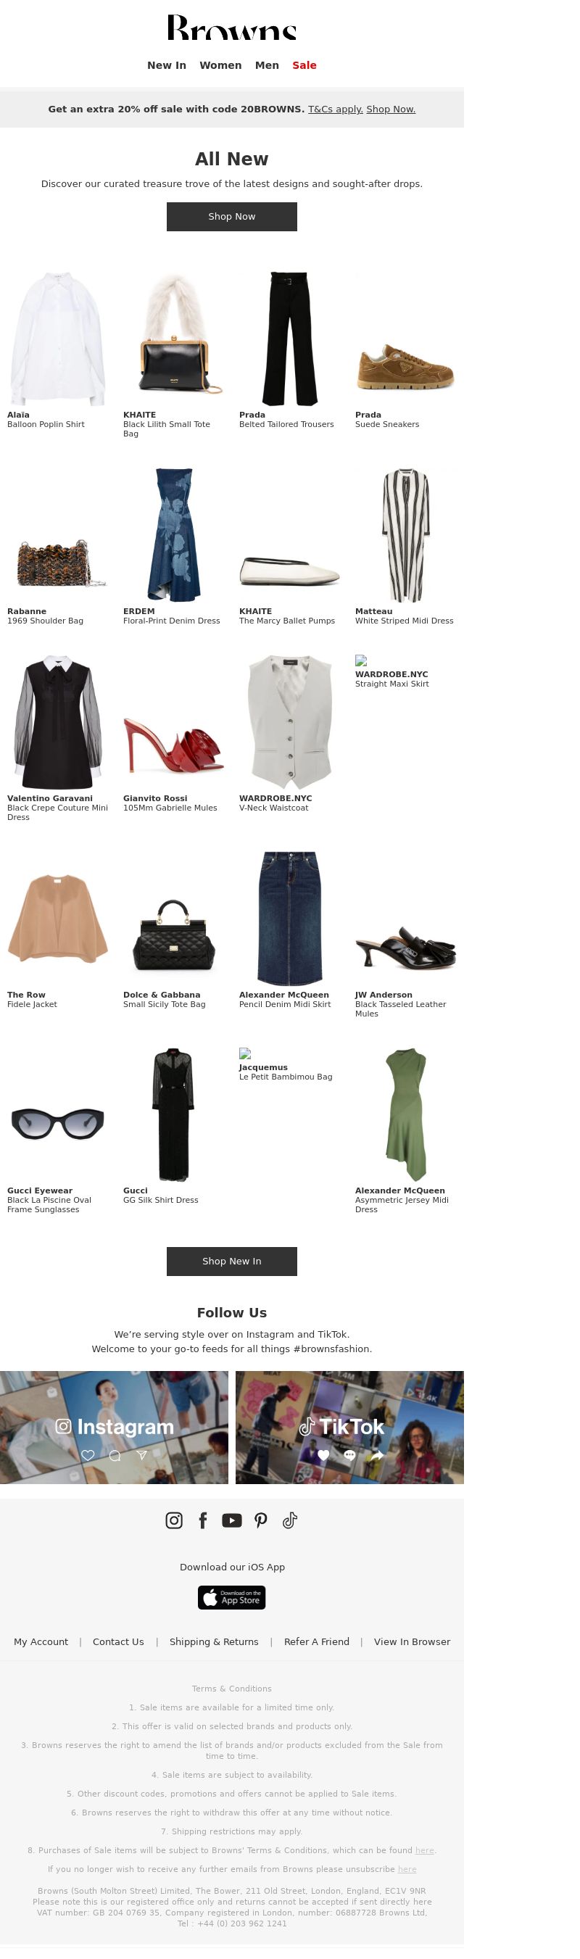Click the Shop New In button
The image size is (580, 1959).
pos(232,1261)
